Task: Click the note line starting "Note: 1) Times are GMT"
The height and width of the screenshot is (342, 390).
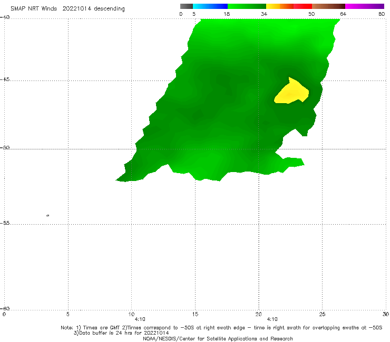Action: coord(221,328)
